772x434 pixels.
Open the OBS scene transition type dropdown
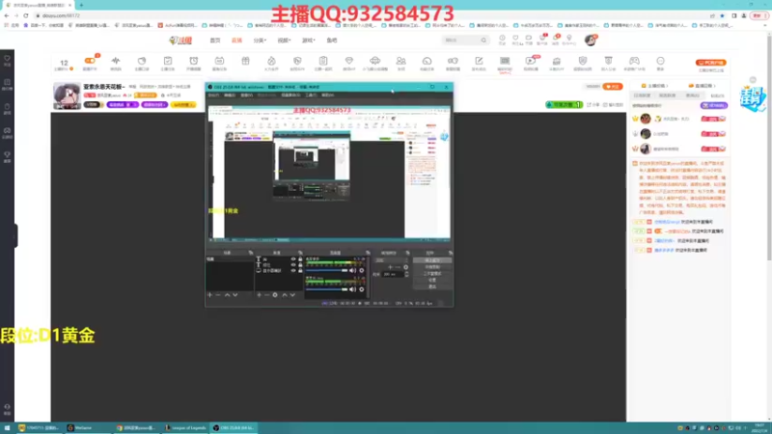(392, 260)
